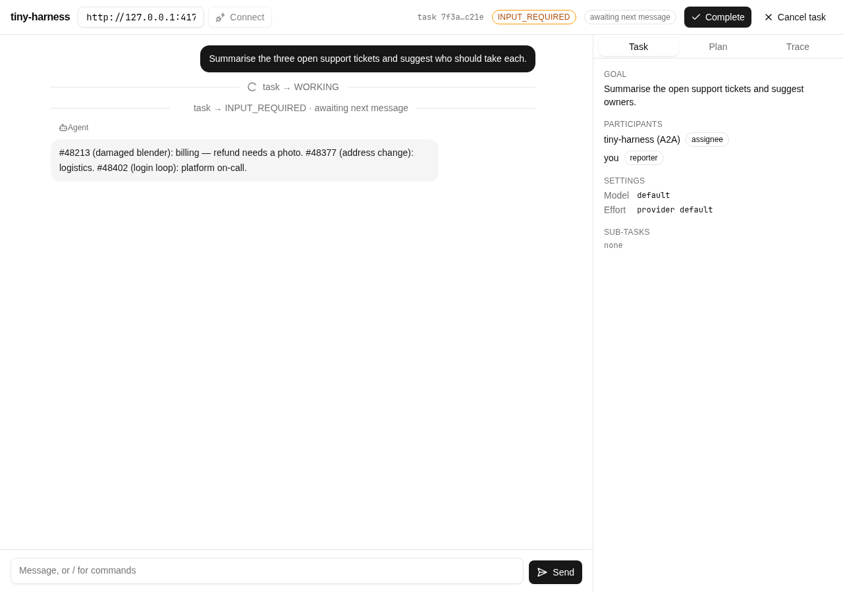Screen dimensions: 843x592
Task: Click the task ID 7f3a…c21e
Action: click(450, 17)
